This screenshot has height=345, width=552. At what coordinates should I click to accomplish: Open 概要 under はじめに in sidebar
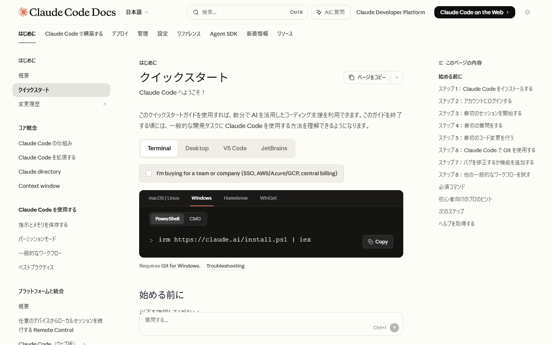tap(61, 76)
